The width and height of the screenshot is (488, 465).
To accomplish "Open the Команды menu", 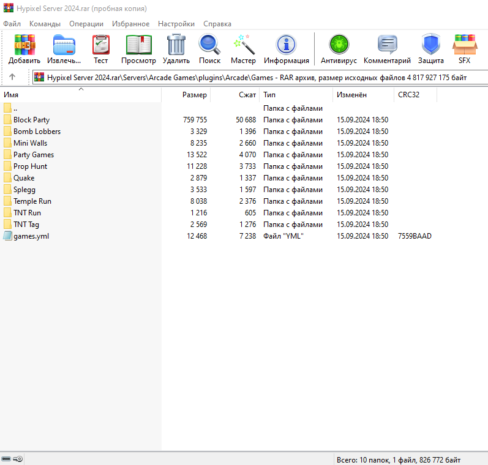I will click(x=45, y=24).
